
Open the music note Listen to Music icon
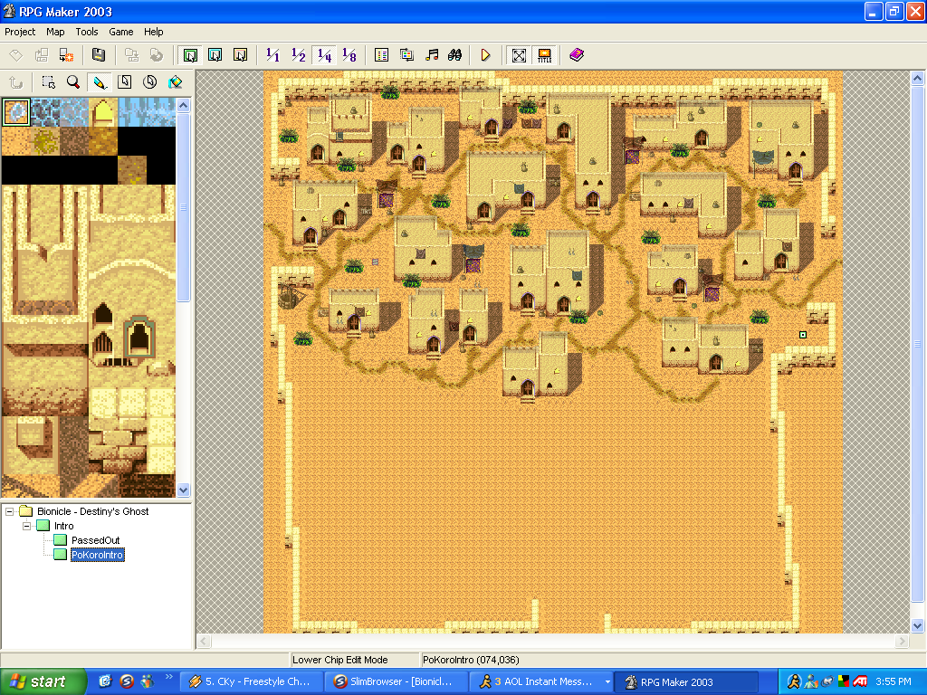point(432,55)
